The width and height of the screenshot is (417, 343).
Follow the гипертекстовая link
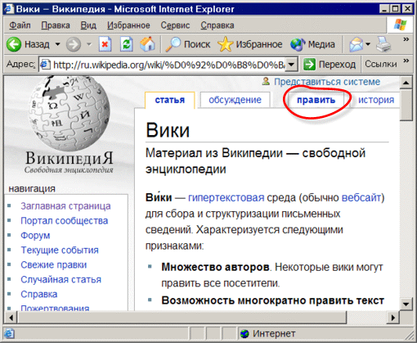pos(226,197)
